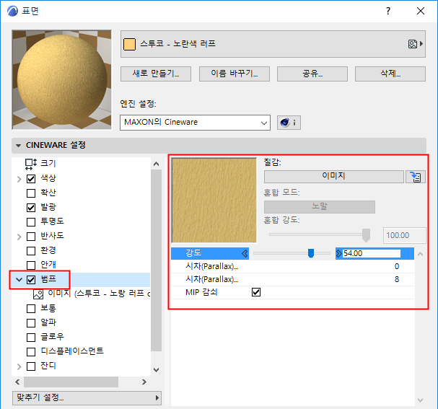Enable the 환경 checkbox

pos(31,251)
